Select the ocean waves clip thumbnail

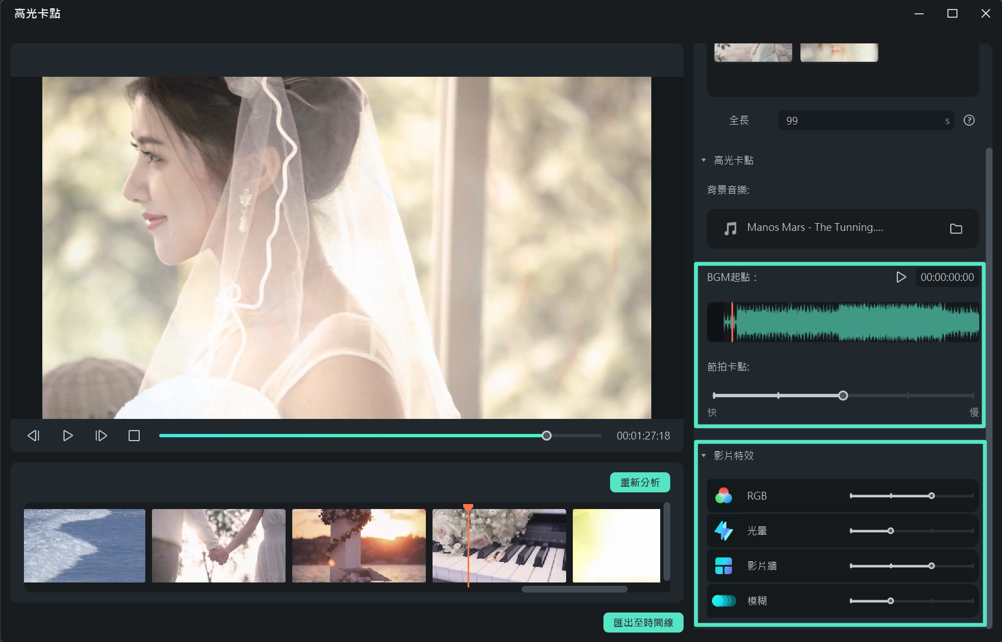tap(85, 546)
